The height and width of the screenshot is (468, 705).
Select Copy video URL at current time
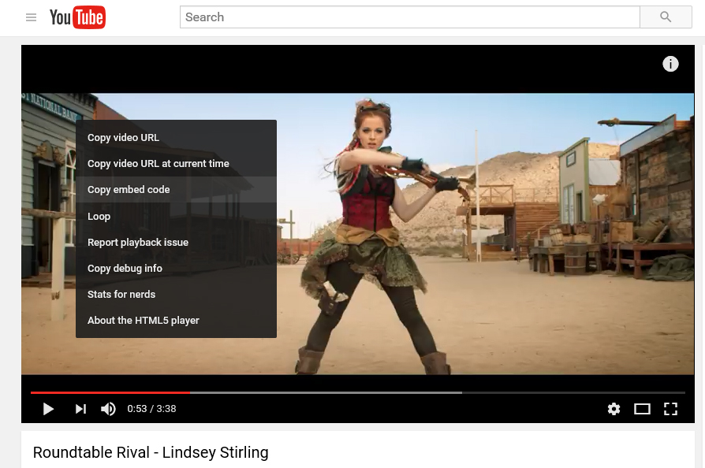point(176,164)
